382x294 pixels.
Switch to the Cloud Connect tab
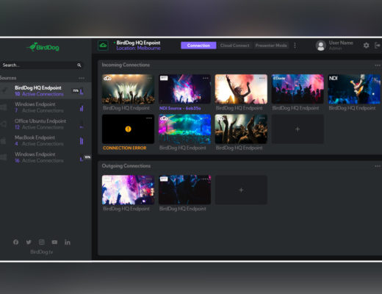click(234, 46)
